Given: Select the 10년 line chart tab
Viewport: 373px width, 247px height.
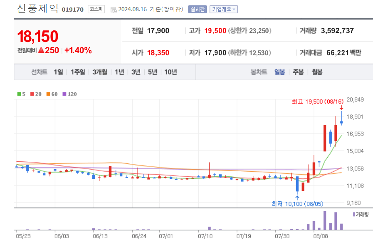Looking at the screenshot, I should (171, 72).
